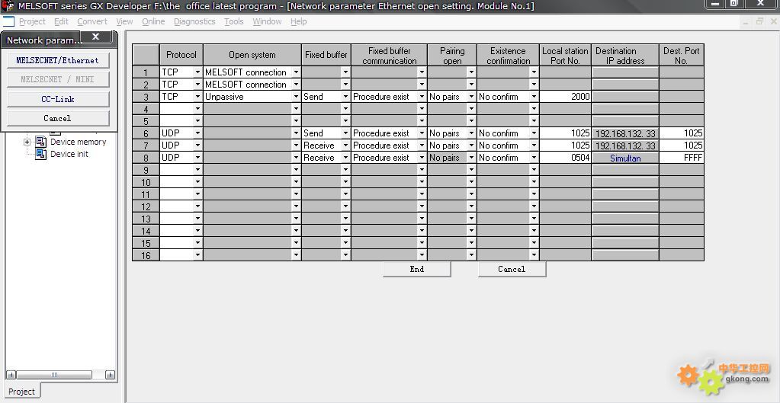Open Open system dropdown in row 2
This screenshot has height=403, width=780.
click(296, 85)
